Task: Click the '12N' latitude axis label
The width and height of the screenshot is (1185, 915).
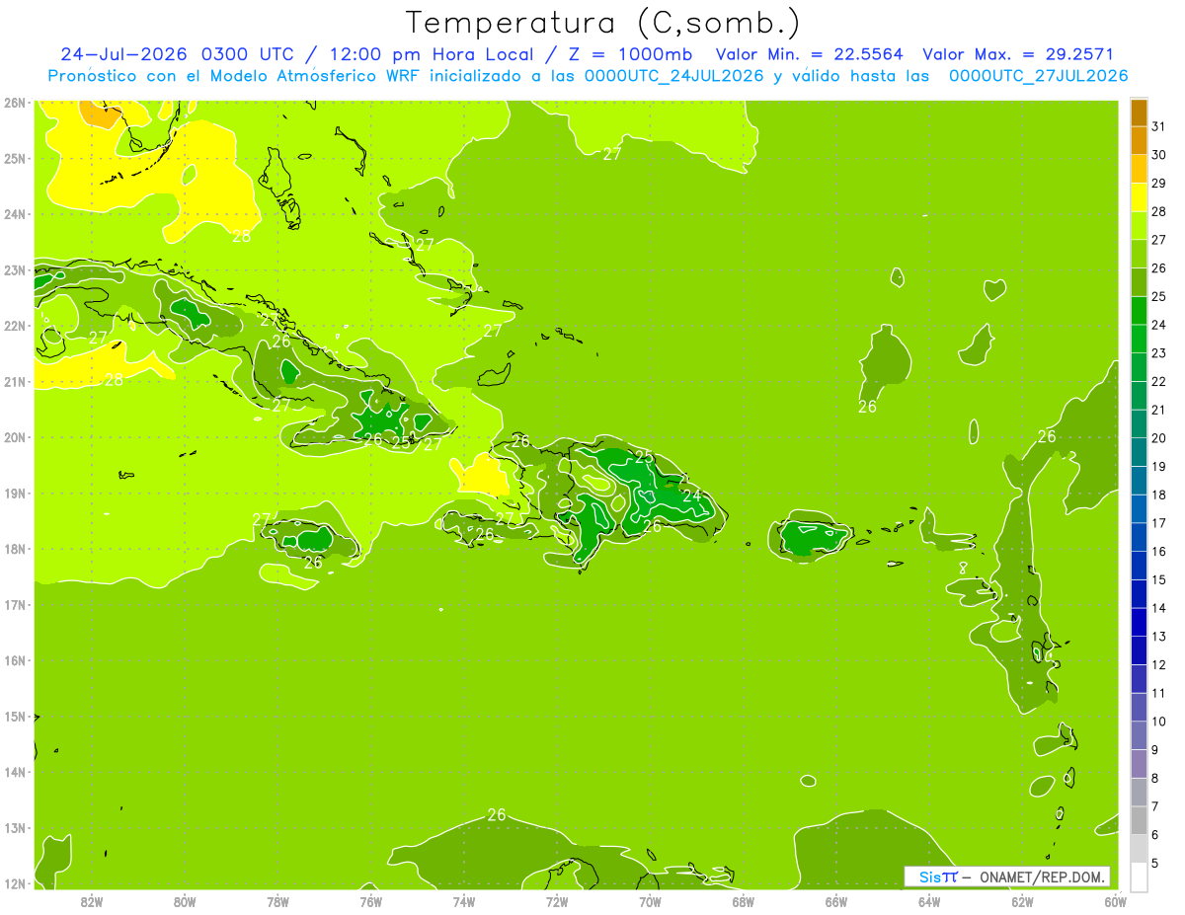Action: click(x=15, y=883)
